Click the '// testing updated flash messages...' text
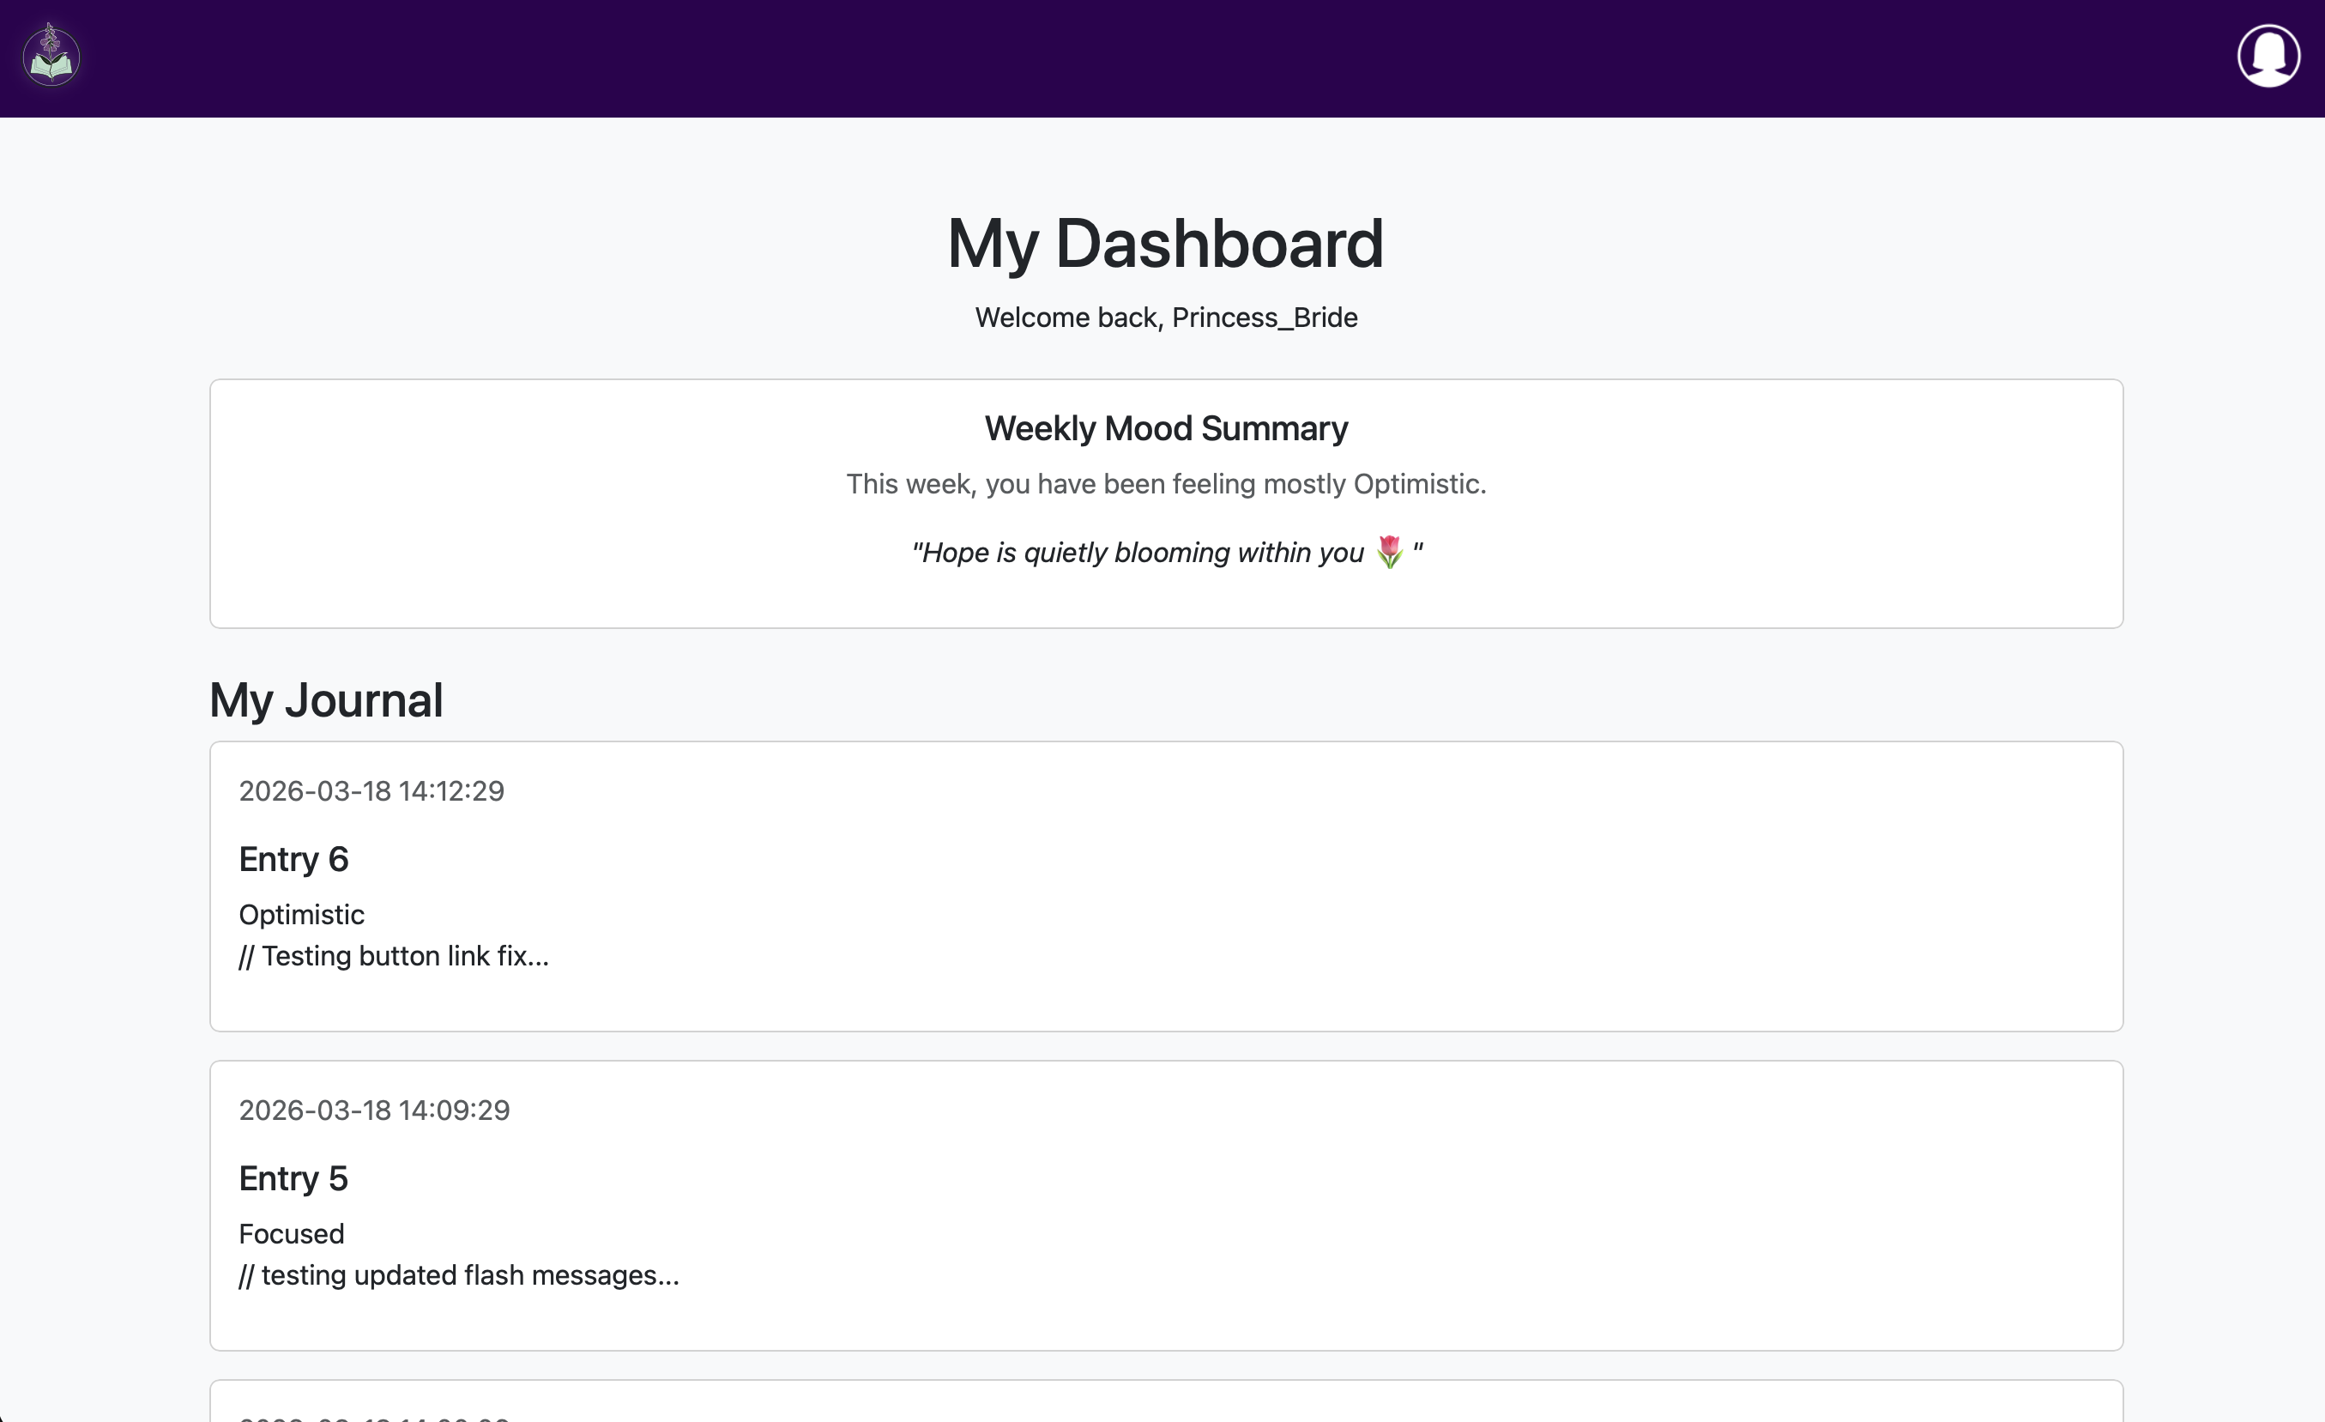 click(x=459, y=1274)
